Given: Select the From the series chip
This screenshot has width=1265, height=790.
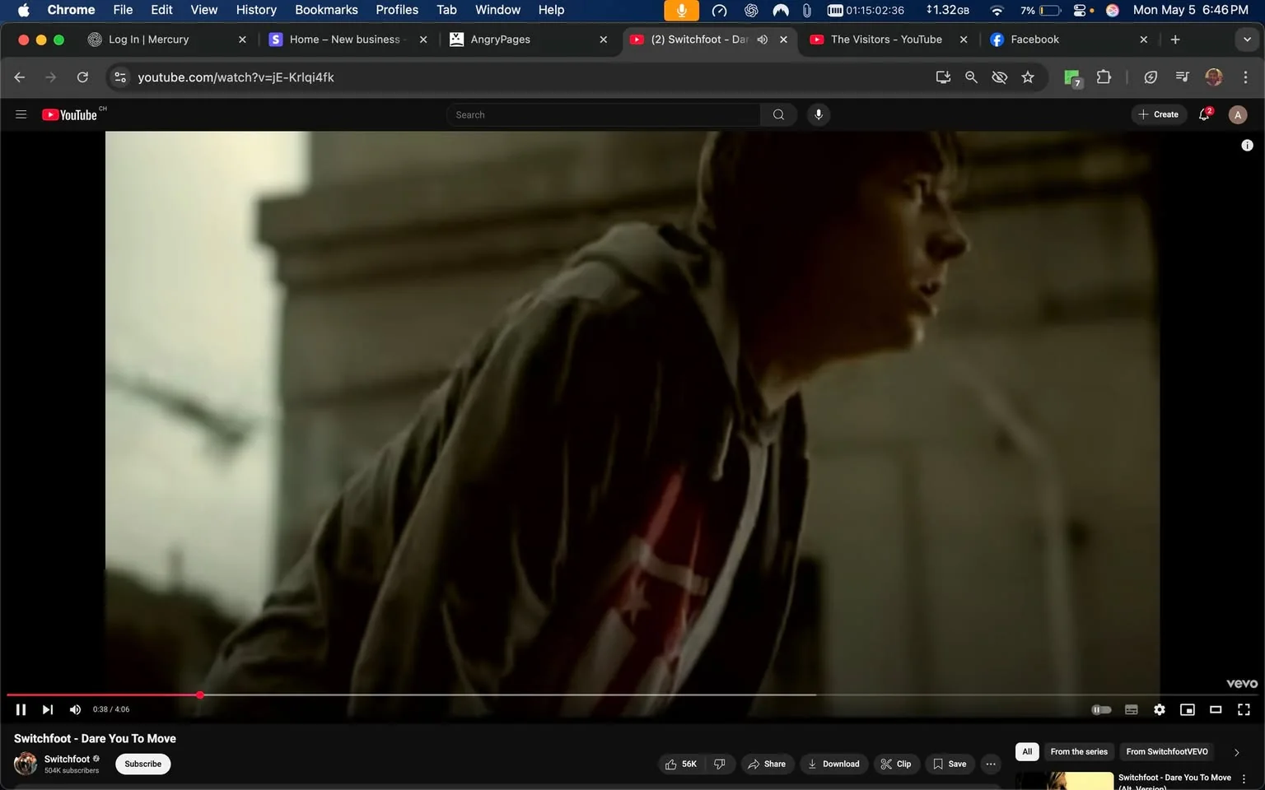Looking at the screenshot, I should [x=1079, y=751].
